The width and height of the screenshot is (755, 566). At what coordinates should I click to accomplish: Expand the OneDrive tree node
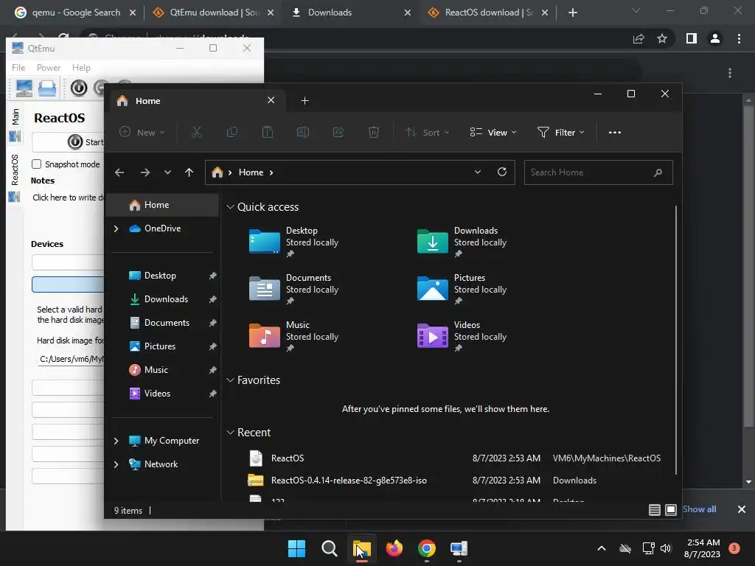[x=116, y=228]
